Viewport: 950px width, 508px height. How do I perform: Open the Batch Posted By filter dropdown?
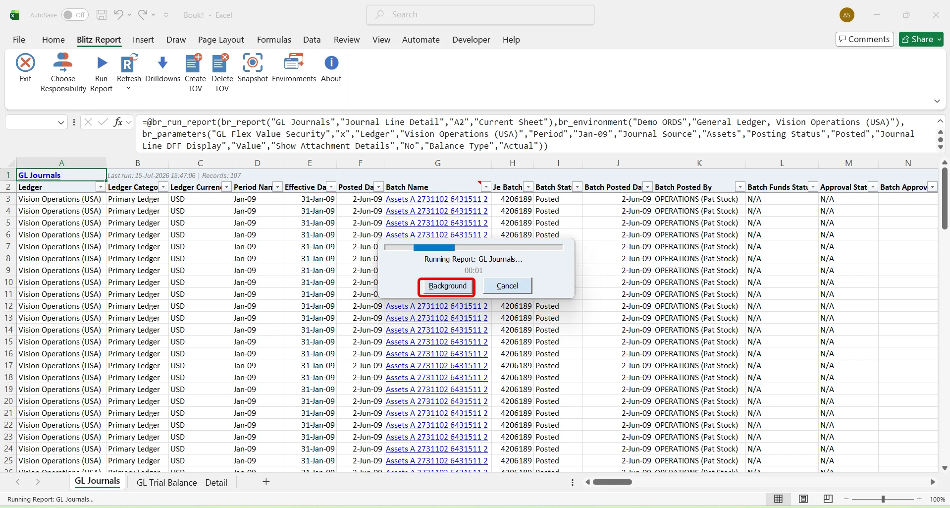click(740, 187)
